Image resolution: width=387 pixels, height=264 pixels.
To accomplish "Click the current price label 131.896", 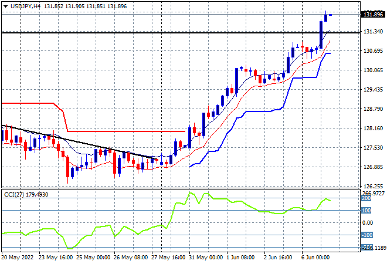I will pos(373,15).
